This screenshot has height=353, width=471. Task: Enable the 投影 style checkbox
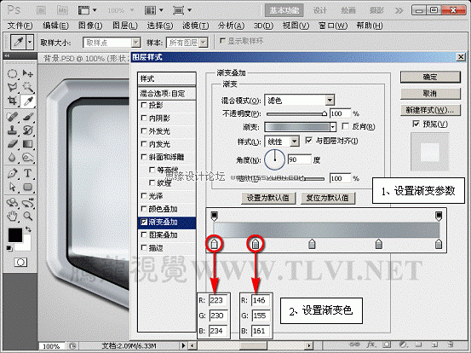click(x=144, y=105)
